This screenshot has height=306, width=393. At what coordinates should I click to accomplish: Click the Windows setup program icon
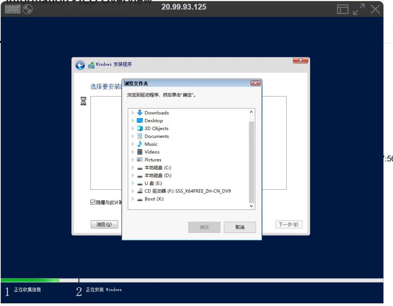tap(91, 65)
